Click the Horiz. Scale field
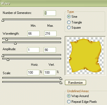The width and height of the screenshot is (107, 105). click(33, 73)
